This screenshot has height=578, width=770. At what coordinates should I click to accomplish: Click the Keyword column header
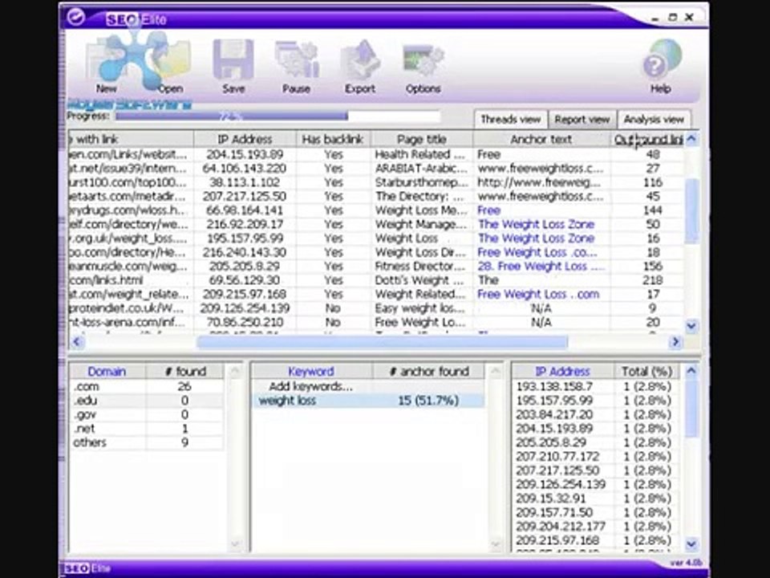[x=311, y=372]
